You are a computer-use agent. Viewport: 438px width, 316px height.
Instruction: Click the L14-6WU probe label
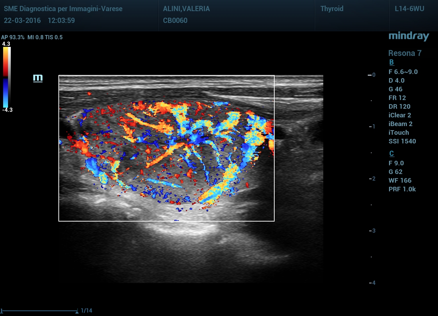pyautogui.click(x=409, y=9)
